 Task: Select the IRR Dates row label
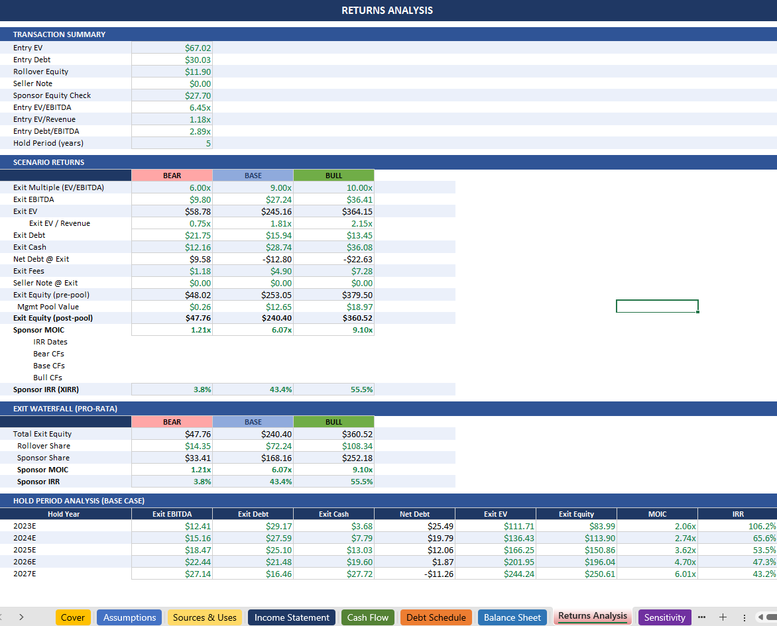(x=50, y=342)
